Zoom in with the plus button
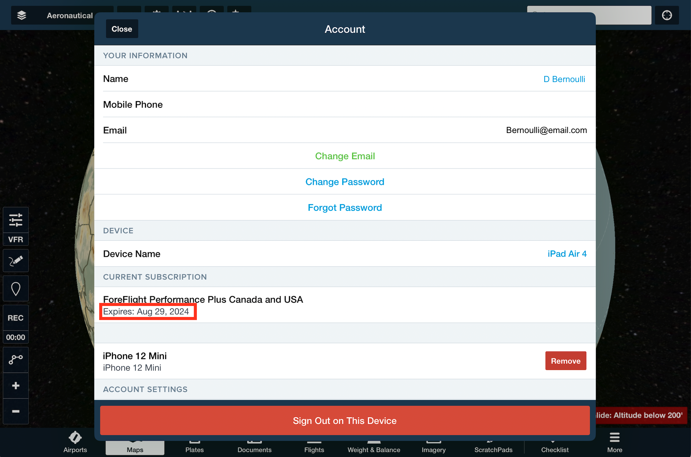 coord(16,386)
